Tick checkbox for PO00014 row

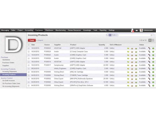(x=29, y=62)
